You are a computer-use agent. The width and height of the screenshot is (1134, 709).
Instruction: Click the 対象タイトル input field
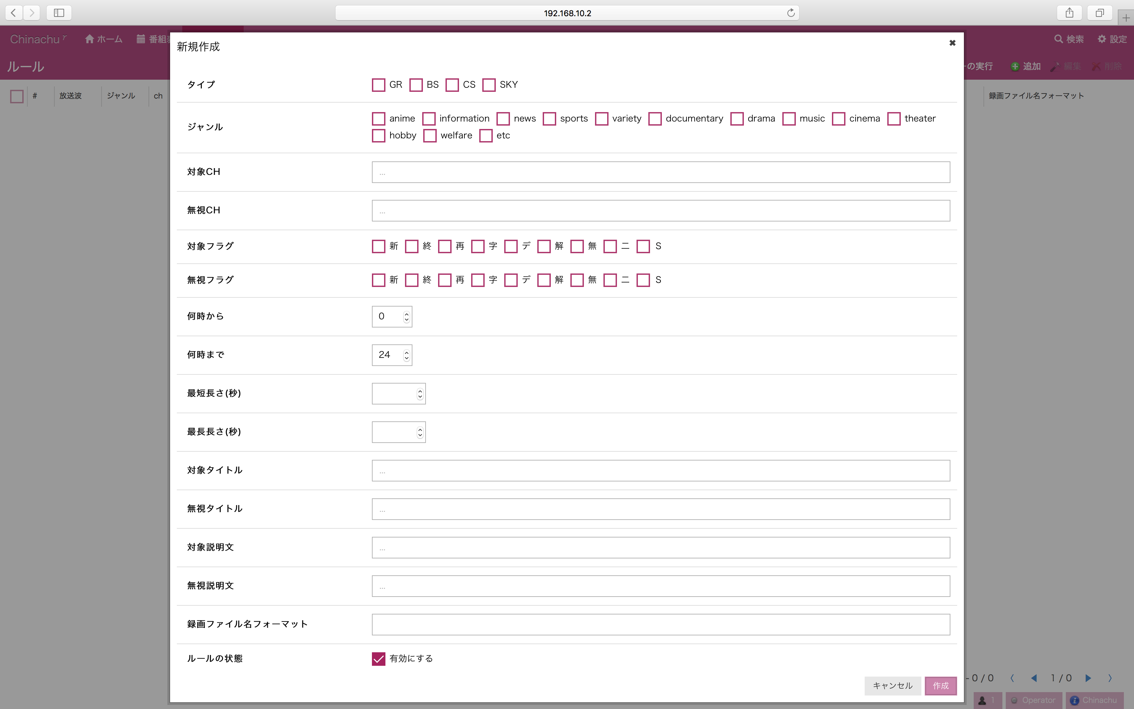point(661,470)
